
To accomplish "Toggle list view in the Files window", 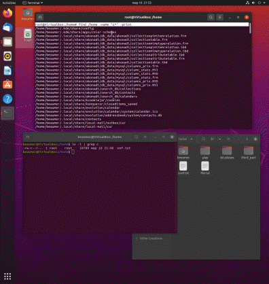I will tap(213, 139).
